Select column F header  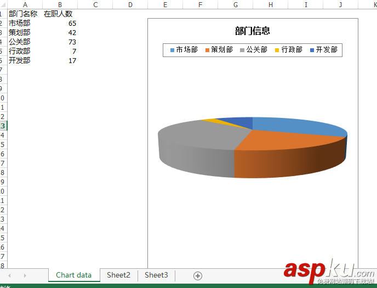click(x=201, y=4)
